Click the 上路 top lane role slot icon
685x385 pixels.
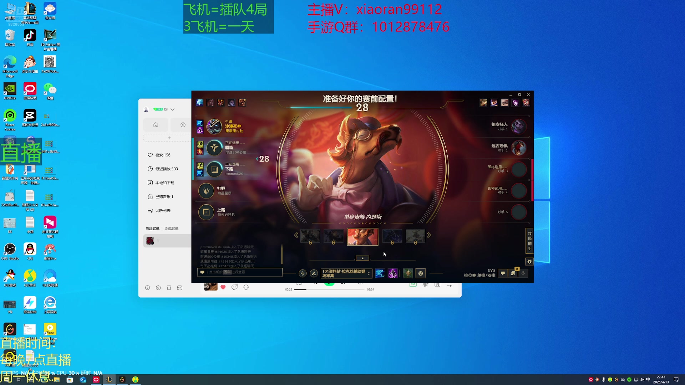coord(206,212)
